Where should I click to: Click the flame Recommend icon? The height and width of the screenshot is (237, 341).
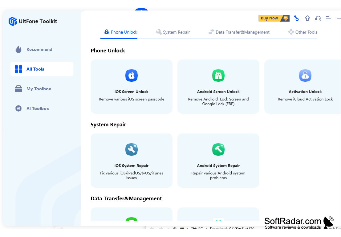point(18,49)
